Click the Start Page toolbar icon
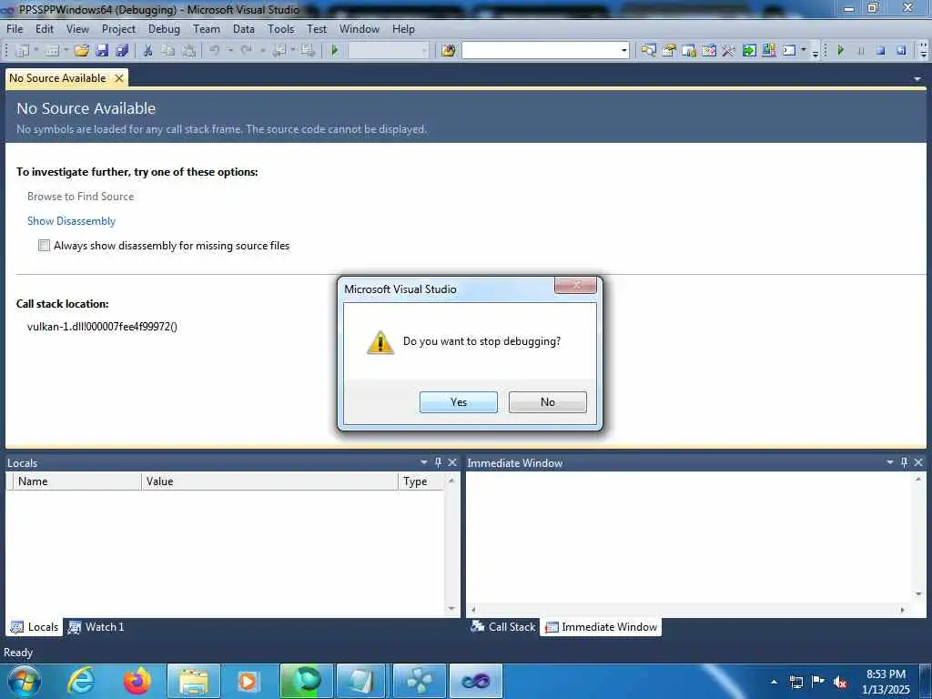This screenshot has width=932, height=699. (708, 51)
